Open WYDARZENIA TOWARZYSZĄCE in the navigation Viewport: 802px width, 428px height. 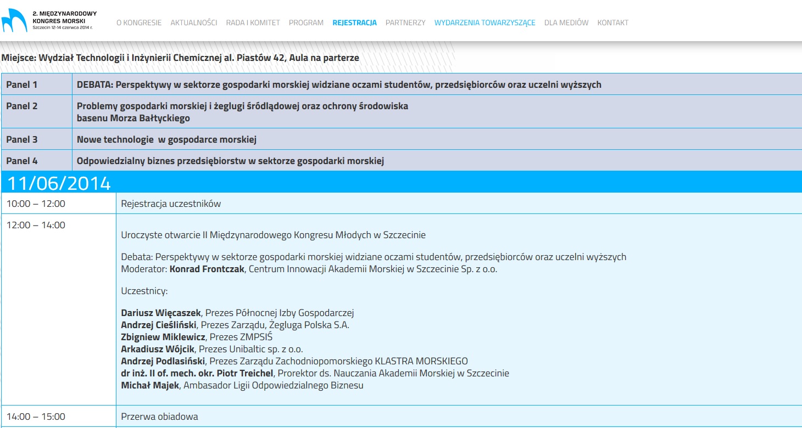485,22
